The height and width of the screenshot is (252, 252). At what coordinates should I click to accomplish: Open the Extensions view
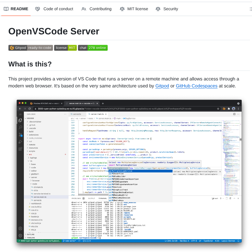point(20,149)
